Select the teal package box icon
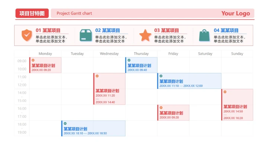The height and width of the screenshot is (150, 268). point(86,35)
